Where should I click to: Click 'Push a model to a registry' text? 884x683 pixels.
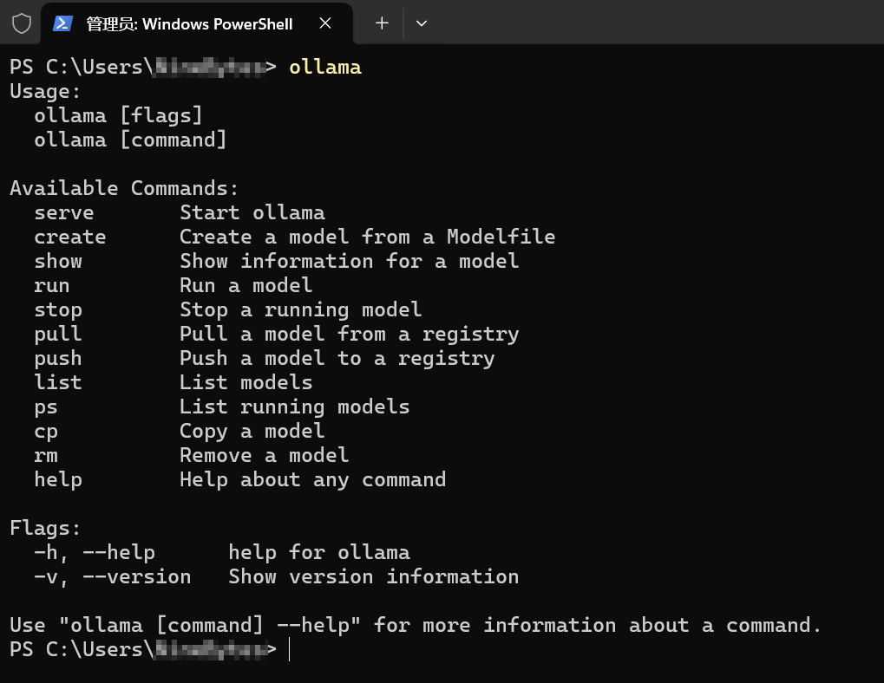click(337, 358)
